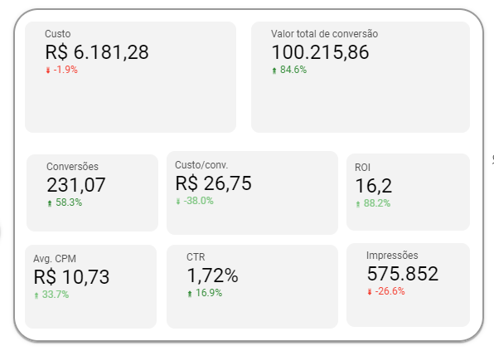This screenshot has width=494, height=351.
Task: Click the Conversões value 231,07
Action: [76, 185]
